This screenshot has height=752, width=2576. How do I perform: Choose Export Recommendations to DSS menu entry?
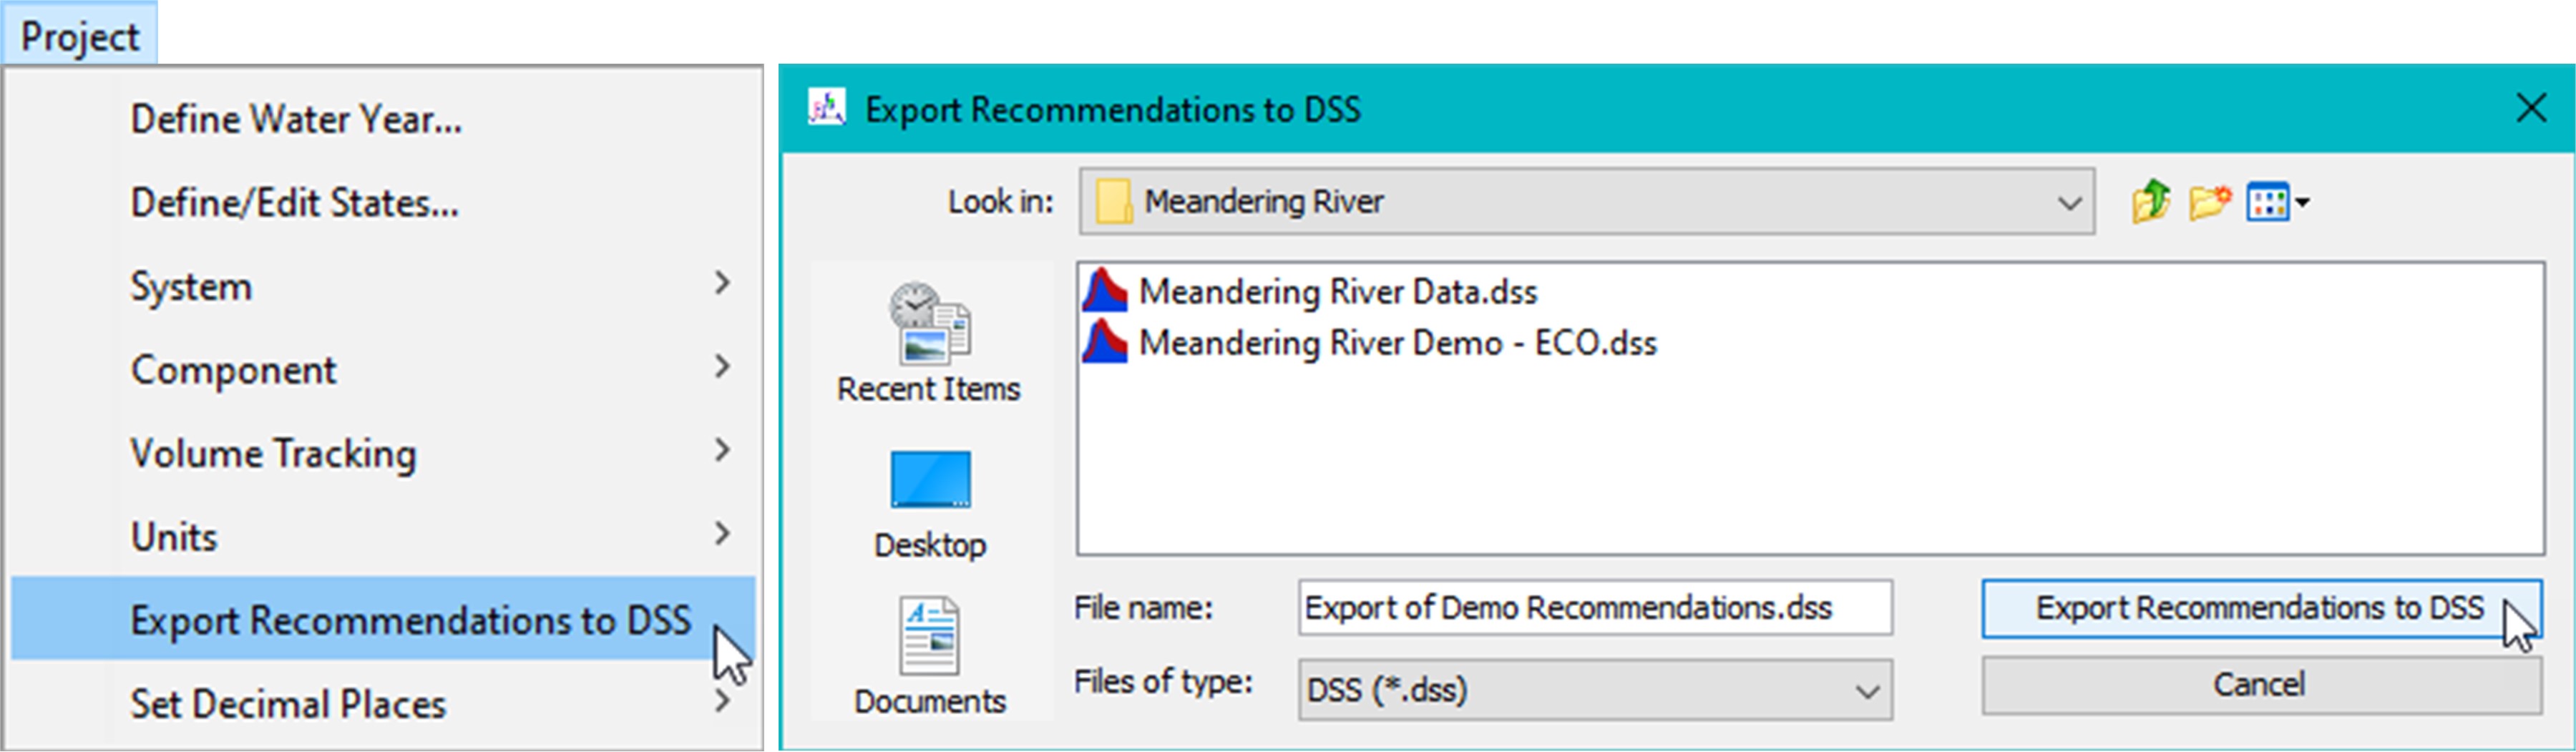[x=383, y=619]
